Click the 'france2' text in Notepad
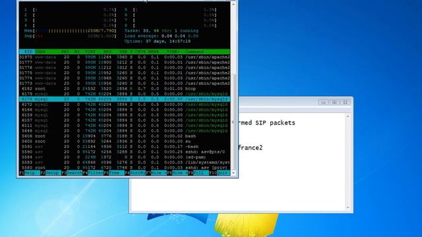 tap(251, 147)
